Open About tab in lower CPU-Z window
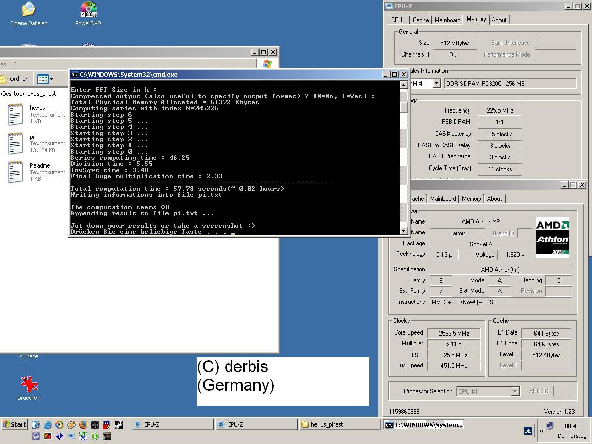 494,198
